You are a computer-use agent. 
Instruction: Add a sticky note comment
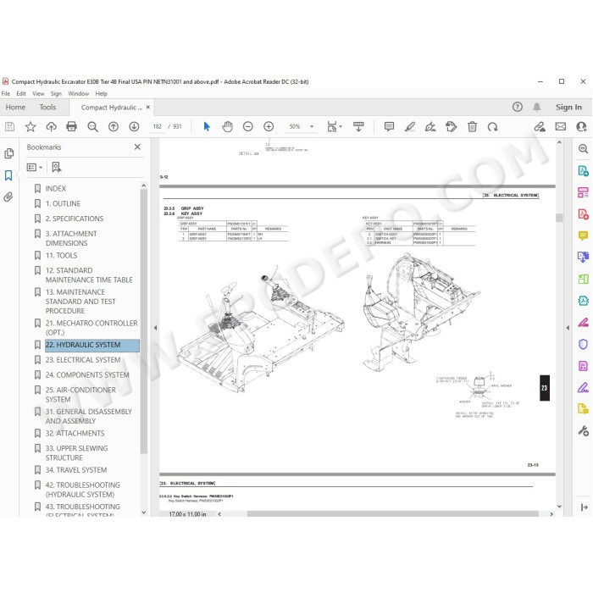point(389,127)
